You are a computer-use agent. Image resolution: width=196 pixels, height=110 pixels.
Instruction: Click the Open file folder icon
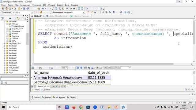19,9
